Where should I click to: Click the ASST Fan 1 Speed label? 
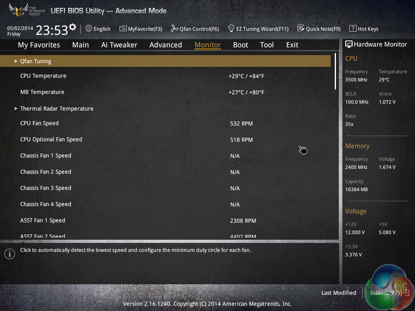coord(43,220)
